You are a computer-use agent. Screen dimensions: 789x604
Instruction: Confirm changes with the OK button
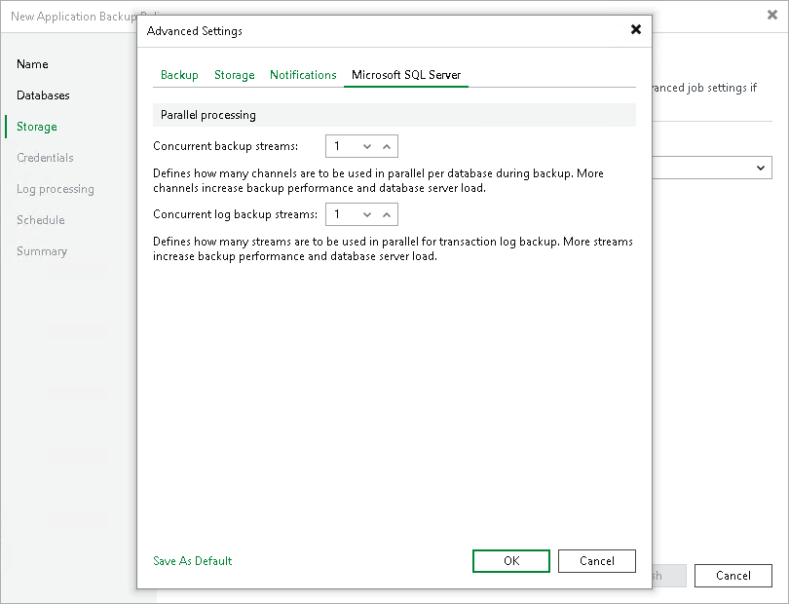click(x=510, y=561)
